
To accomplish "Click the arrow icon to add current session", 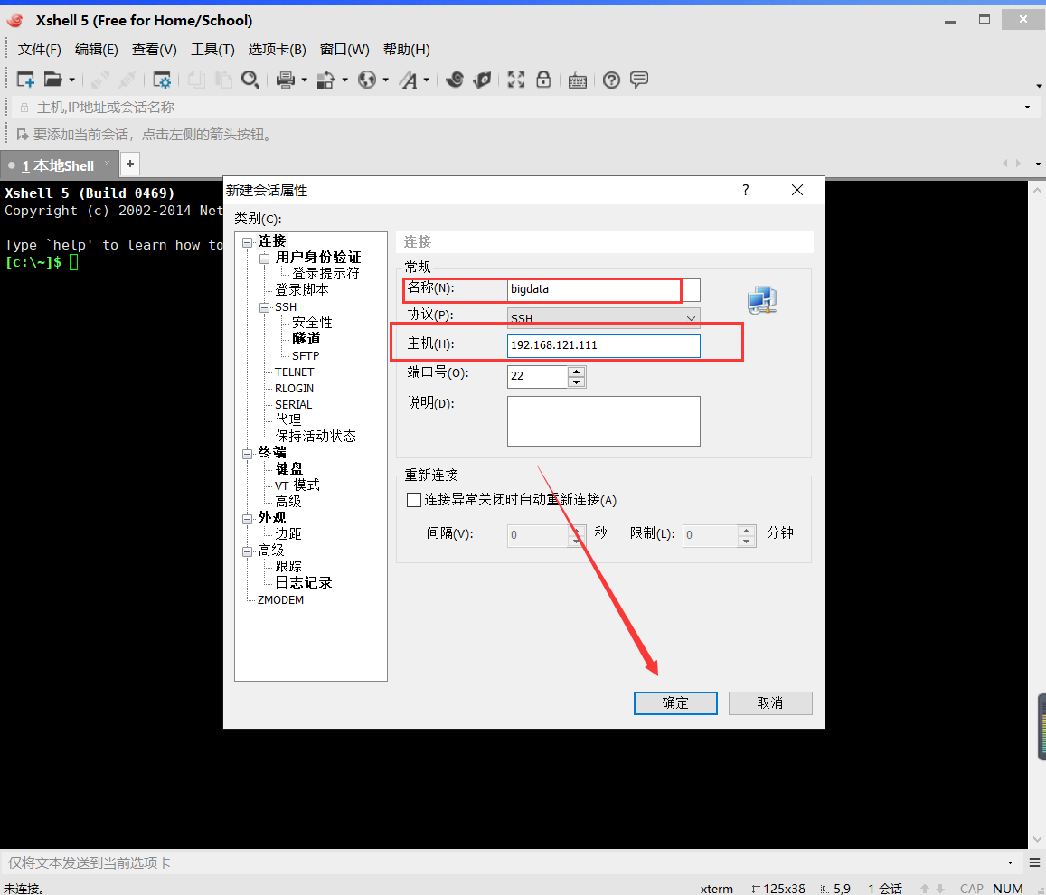I will (x=22, y=135).
